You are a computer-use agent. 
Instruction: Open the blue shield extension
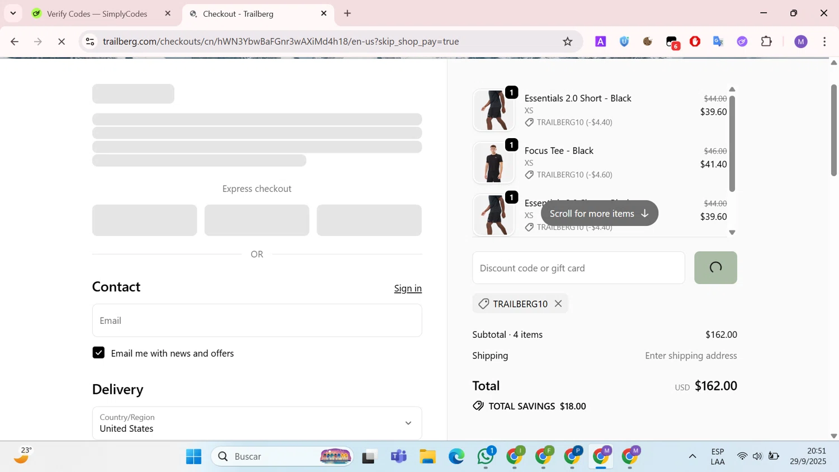click(624, 41)
